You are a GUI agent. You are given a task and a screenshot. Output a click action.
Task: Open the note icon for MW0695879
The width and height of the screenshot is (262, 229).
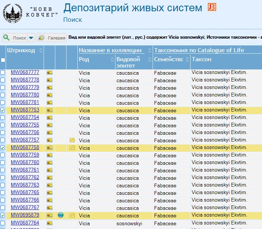click(72, 215)
